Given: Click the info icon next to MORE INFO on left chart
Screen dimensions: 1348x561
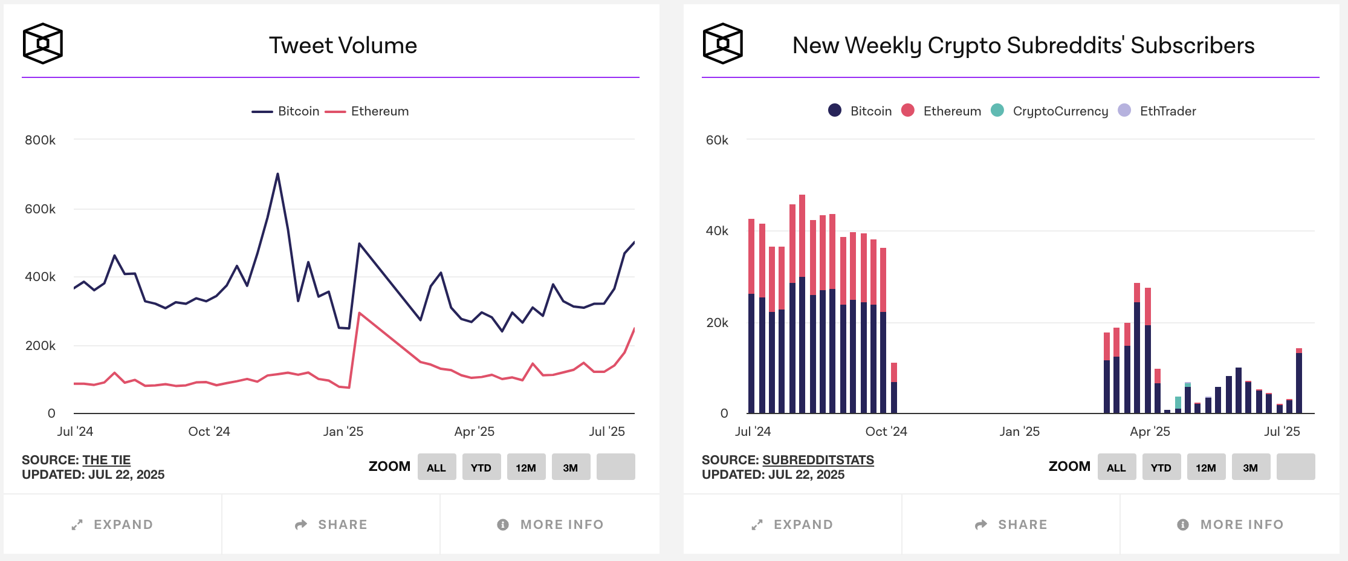Looking at the screenshot, I should click(504, 524).
